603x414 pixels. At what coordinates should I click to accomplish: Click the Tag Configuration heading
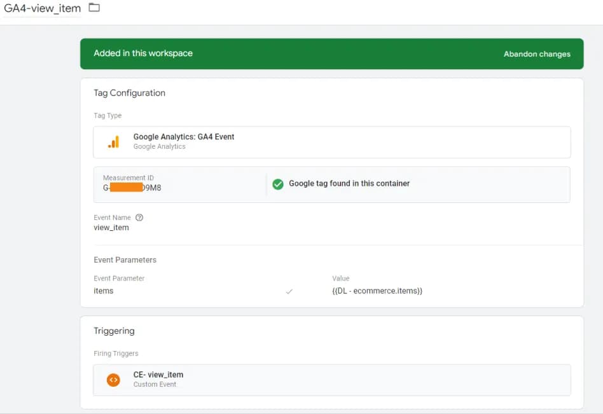tap(129, 93)
